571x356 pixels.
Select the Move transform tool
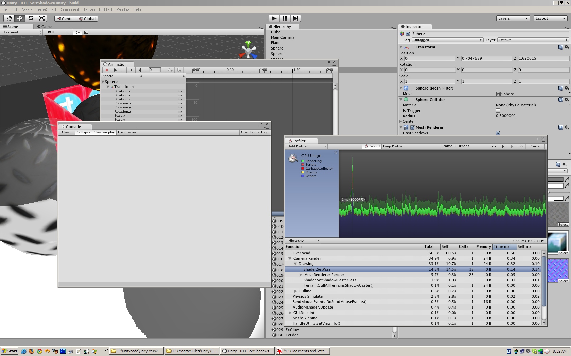(x=20, y=18)
